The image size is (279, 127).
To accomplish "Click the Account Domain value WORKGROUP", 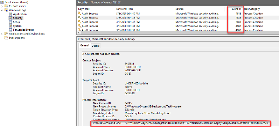I will click(x=133, y=70).
